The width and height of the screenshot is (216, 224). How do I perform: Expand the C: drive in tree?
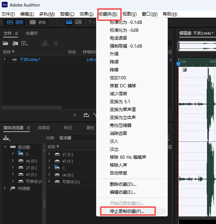pos(13,153)
